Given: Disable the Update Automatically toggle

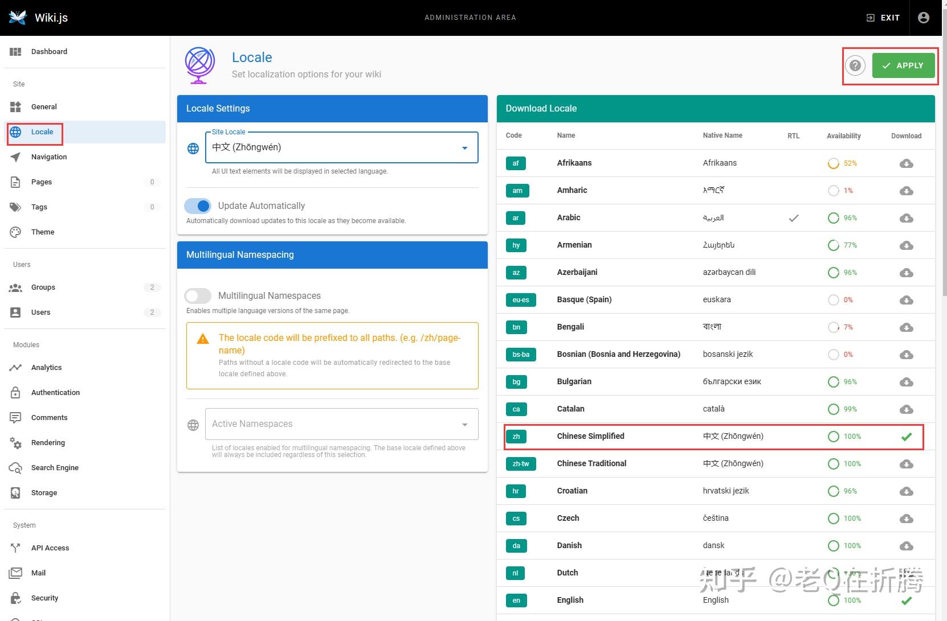Looking at the screenshot, I should [x=198, y=205].
